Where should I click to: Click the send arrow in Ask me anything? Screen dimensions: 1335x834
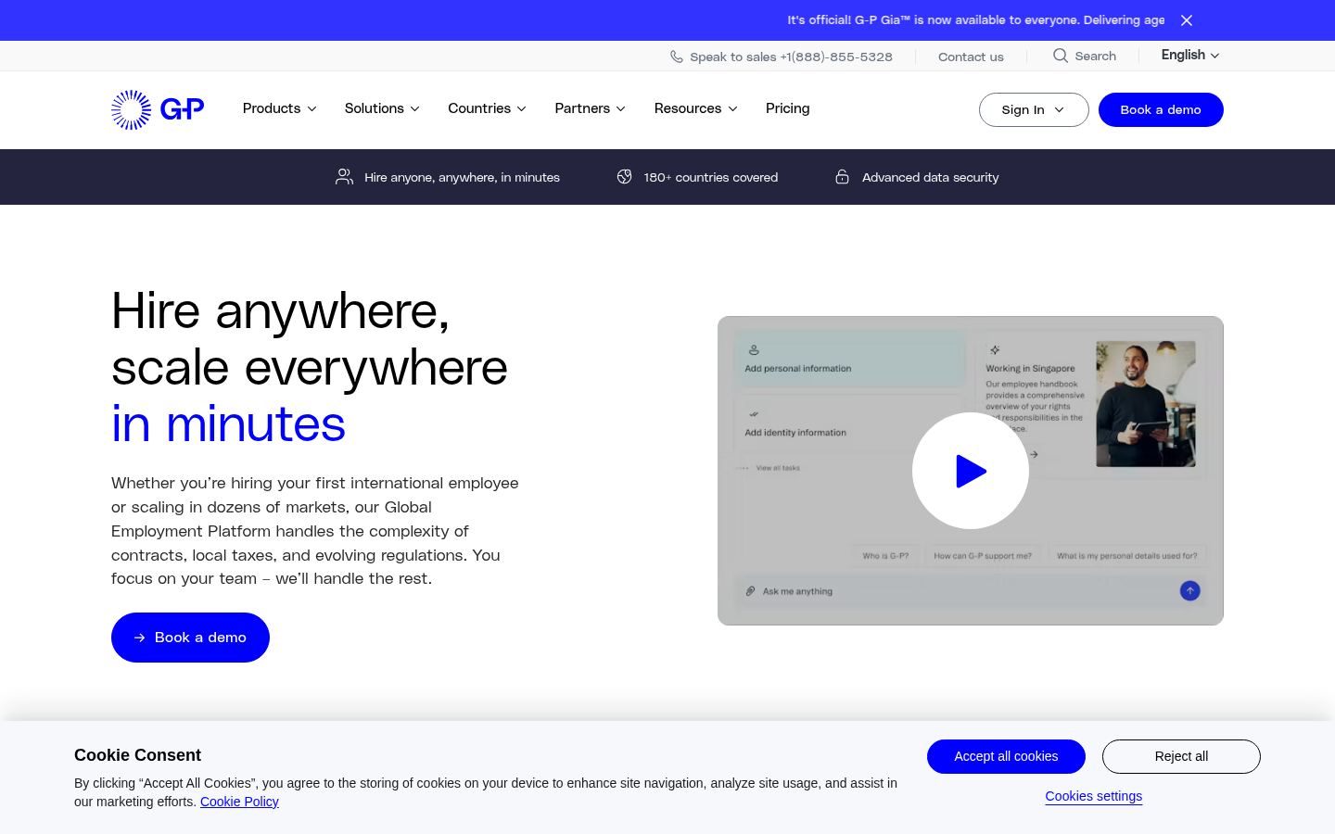[1189, 590]
